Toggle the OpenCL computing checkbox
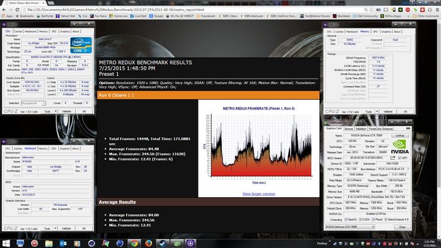This screenshot has height=248, width=441. click(346, 219)
